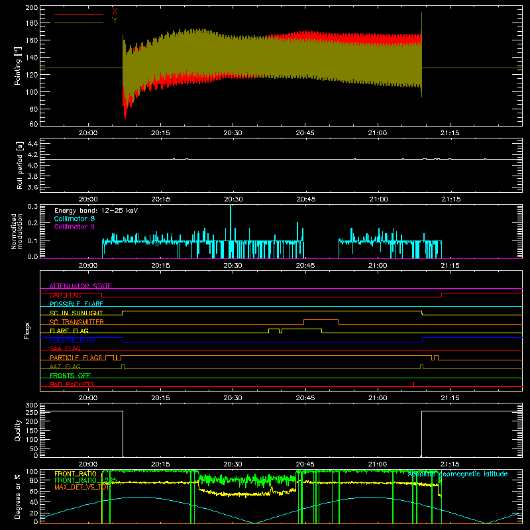This screenshot has height=530, width=530.
Task: Click the 20:30 time label under Roll period plot
Action: [x=233, y=199]
